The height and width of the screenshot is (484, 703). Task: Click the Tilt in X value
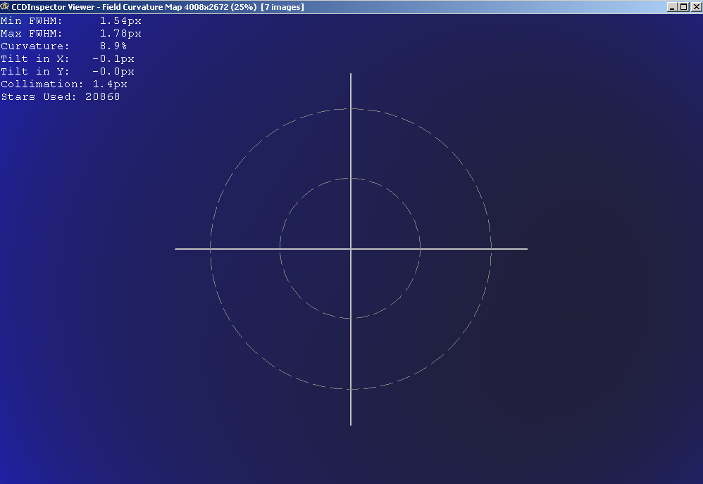click(x=113, y=59)
